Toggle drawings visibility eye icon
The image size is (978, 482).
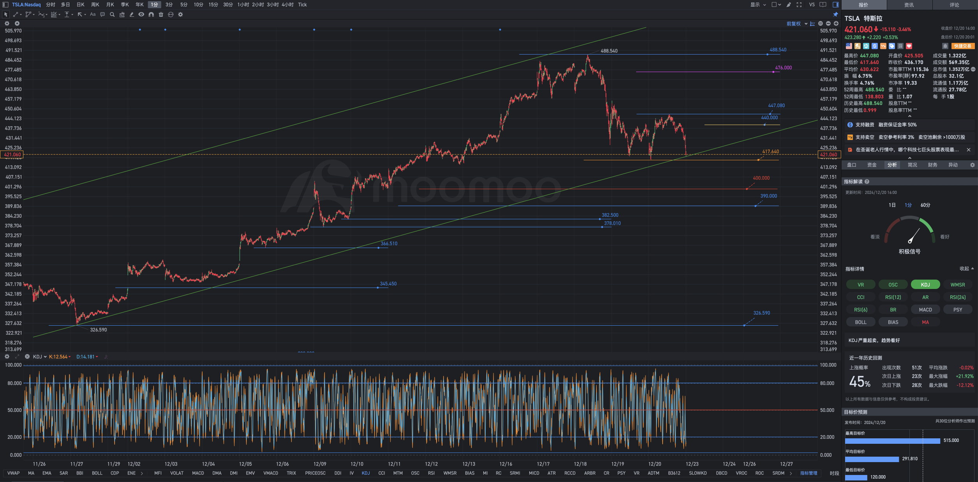click(141, 14)
